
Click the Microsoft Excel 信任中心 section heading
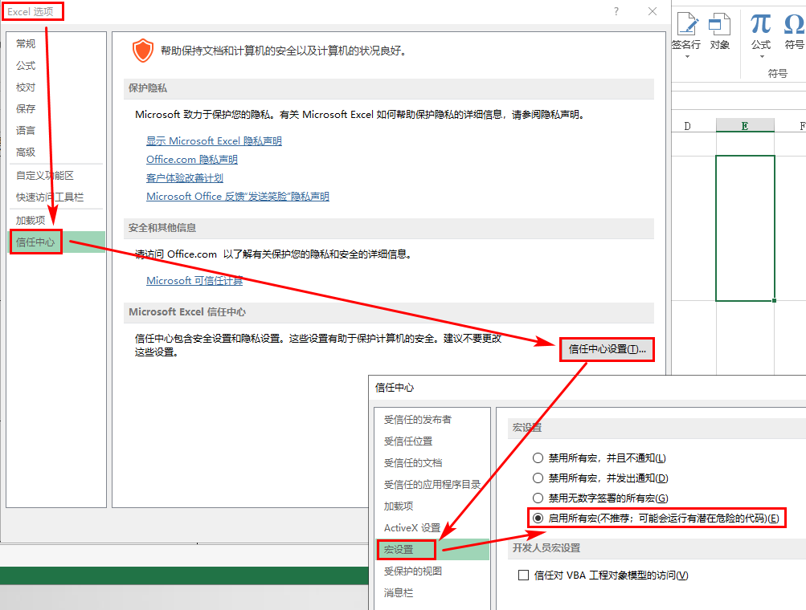187,312
